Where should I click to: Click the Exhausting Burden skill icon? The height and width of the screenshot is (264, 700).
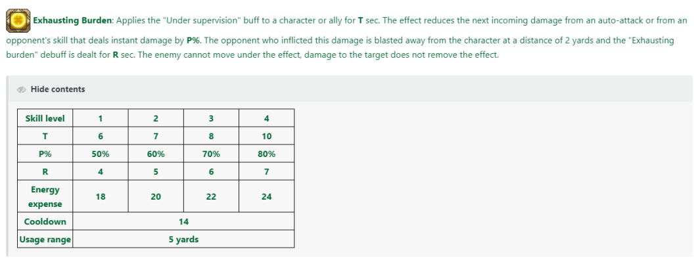(x=18, y=20)
